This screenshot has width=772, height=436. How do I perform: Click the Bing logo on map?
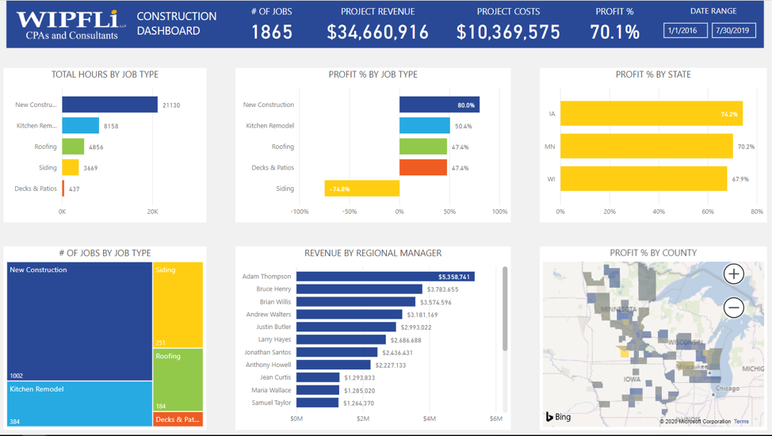(x=558, y=416)
